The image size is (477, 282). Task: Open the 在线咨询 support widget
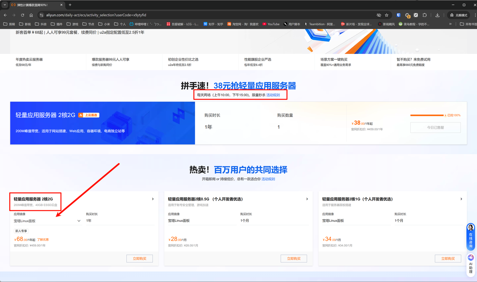(471, 237)
